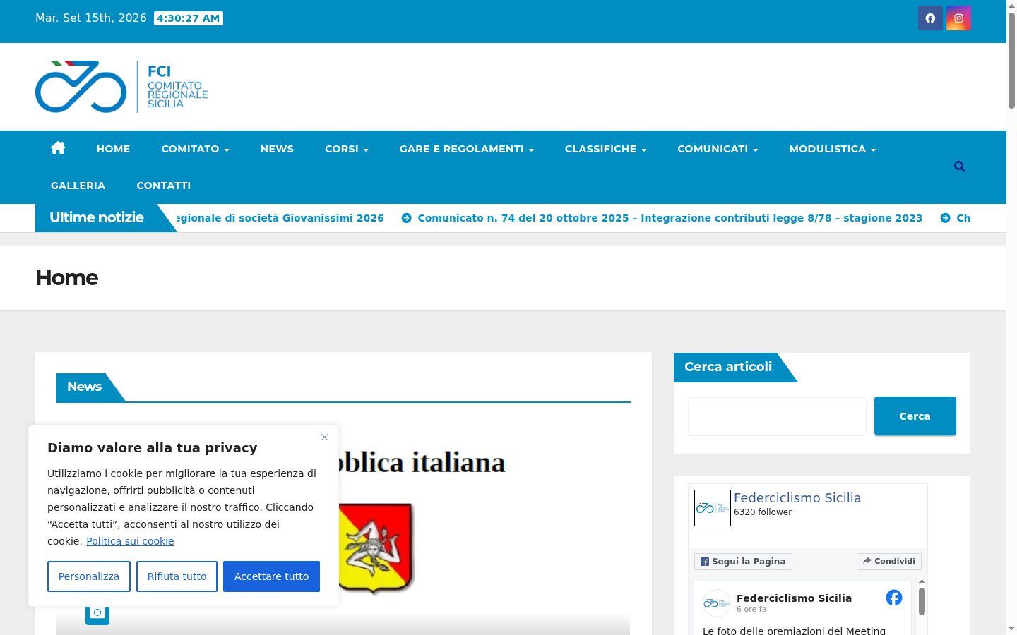Open the Instagram icon in top bar
Image resolution: width=1017 pixels, height=635 pixels.
[958, 18]
